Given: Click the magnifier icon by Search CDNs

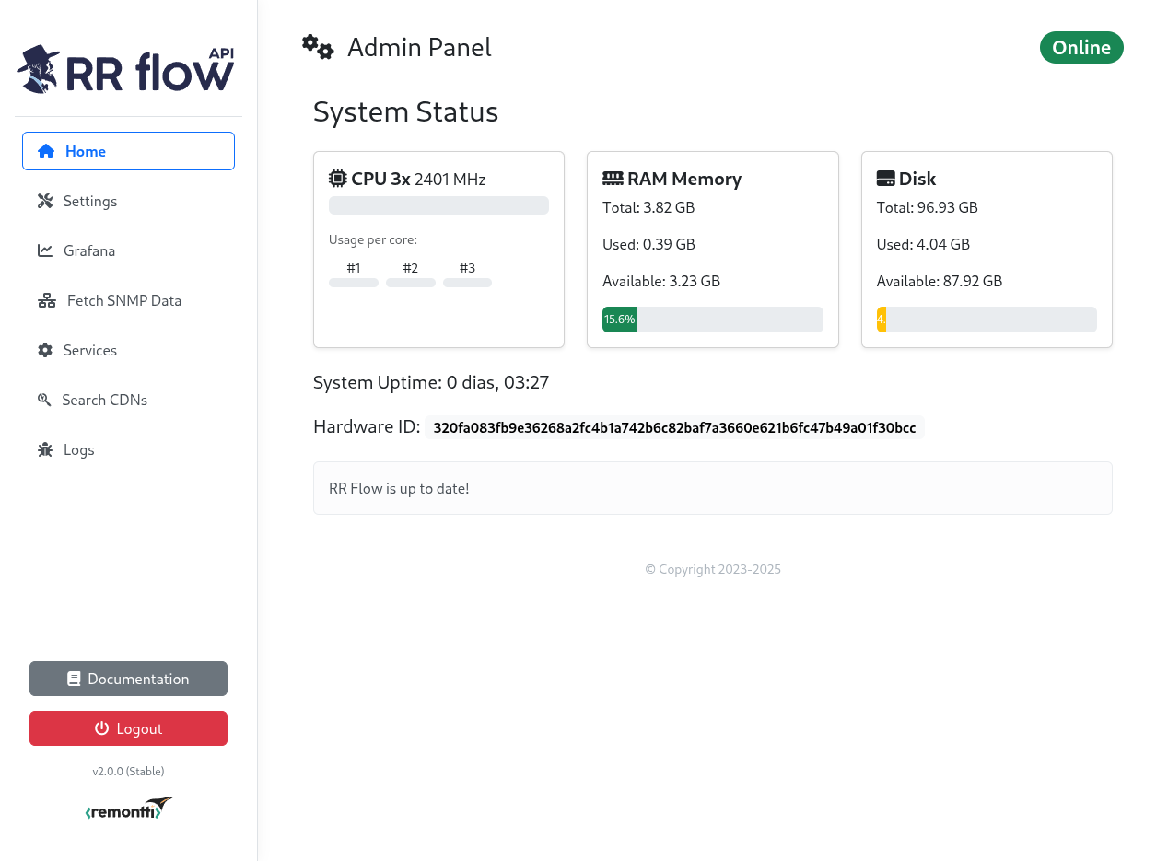Looking at the screenshot, I should tap(44, 400).
